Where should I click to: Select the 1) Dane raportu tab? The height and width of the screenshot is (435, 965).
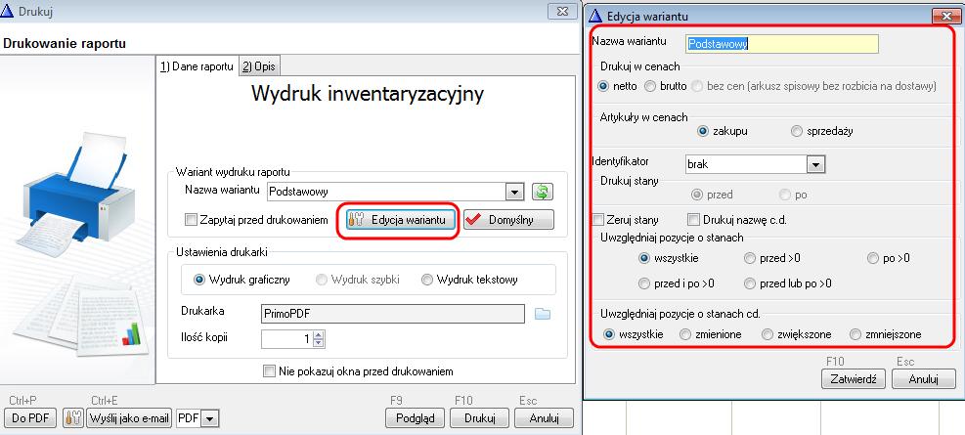(197, 66)
